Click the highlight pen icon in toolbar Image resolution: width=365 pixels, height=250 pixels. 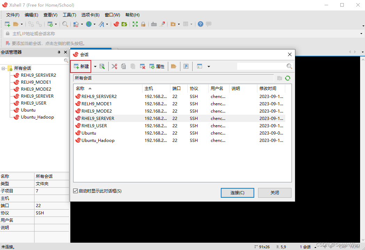click(162, 24)
